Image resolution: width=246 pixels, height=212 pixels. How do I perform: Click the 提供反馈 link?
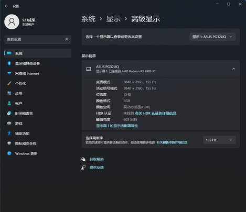click(x=97, y=168)
